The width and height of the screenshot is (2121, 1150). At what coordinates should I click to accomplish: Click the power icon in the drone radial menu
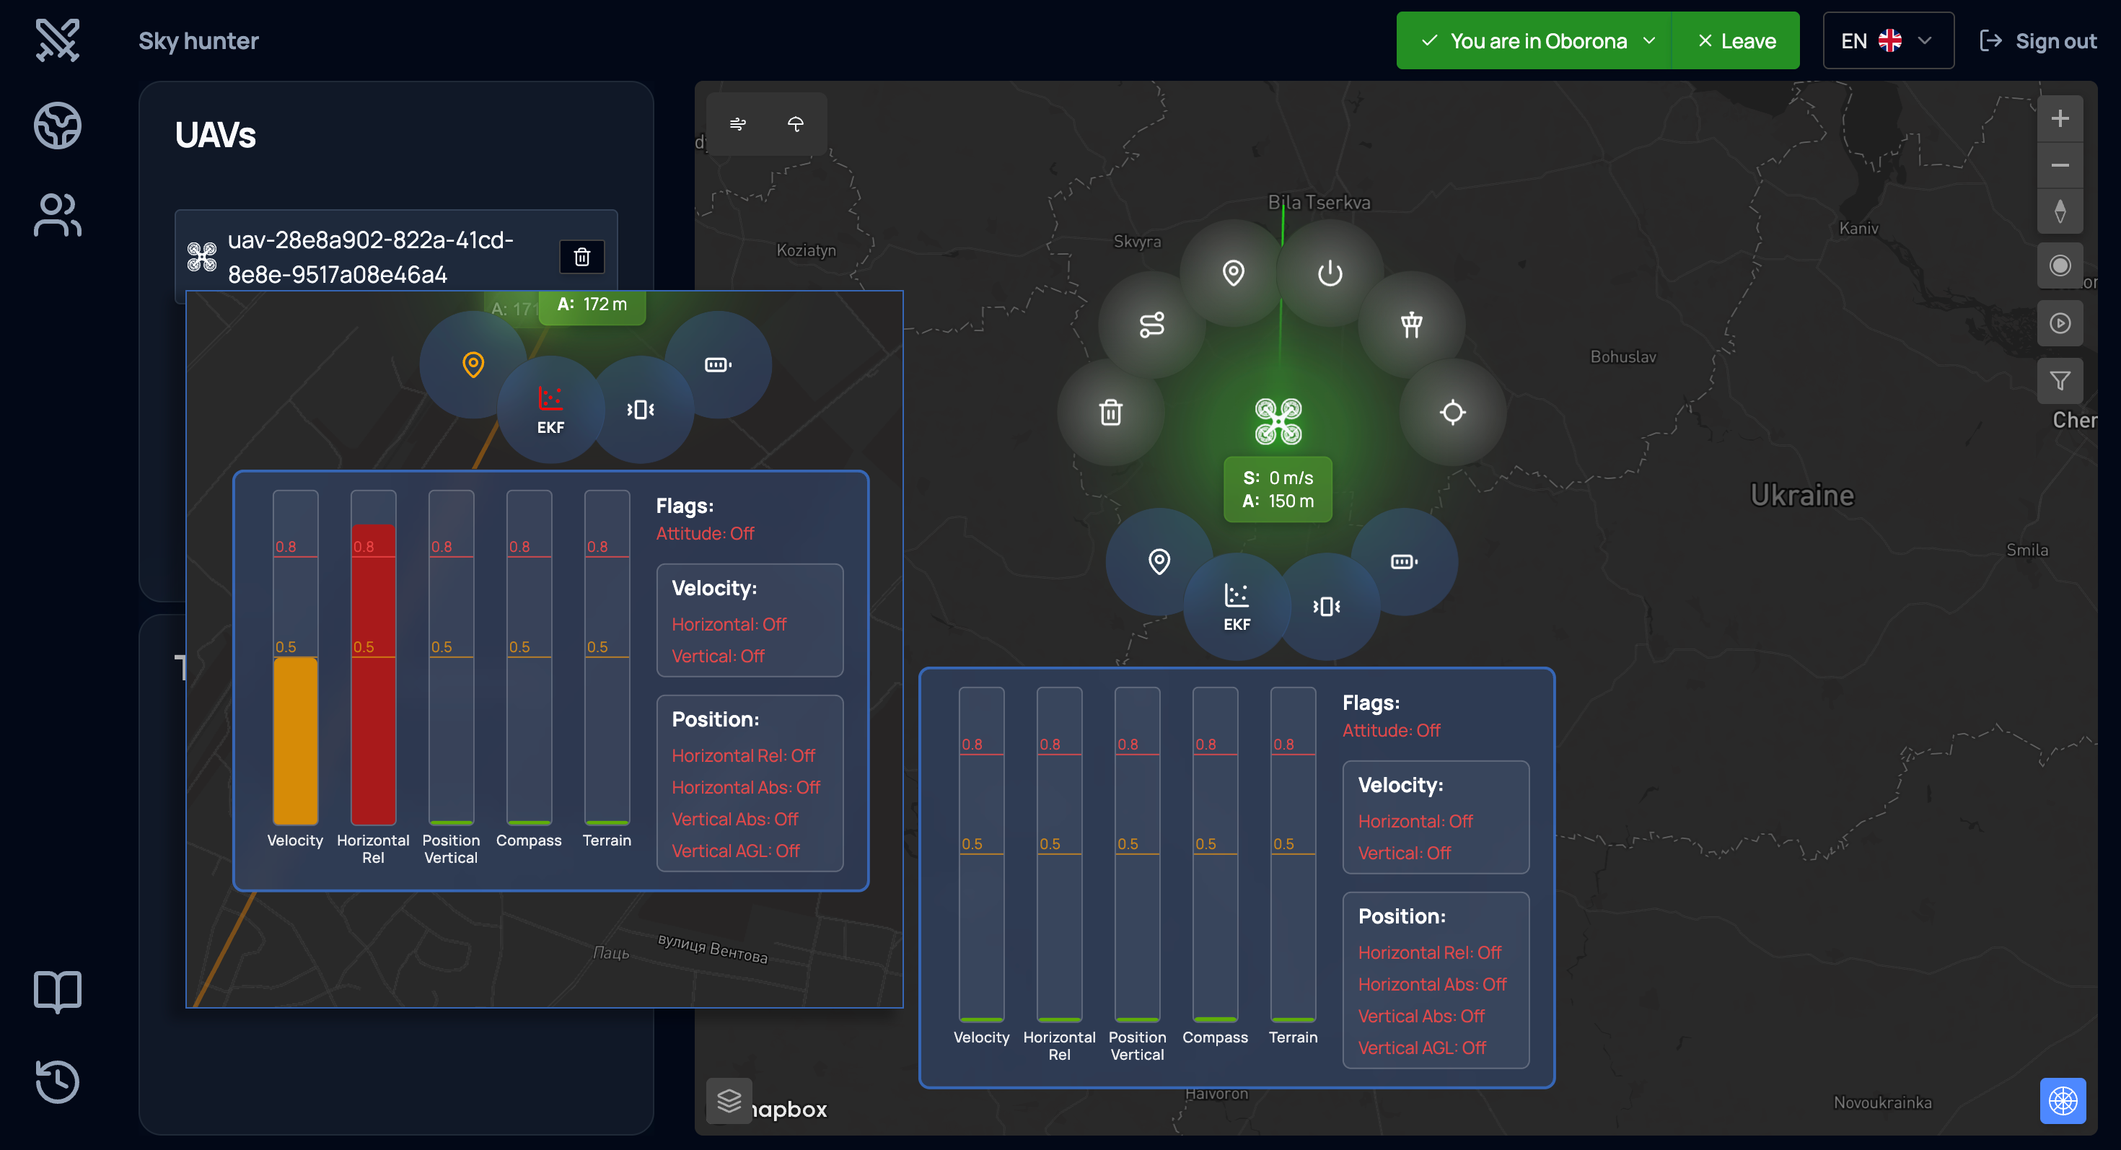click(1330, 273)
